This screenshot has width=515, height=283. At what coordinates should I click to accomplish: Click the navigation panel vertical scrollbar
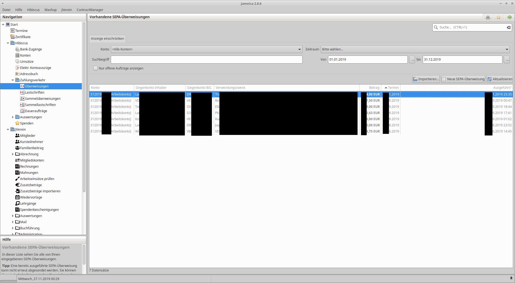click(x=84, y=107)
